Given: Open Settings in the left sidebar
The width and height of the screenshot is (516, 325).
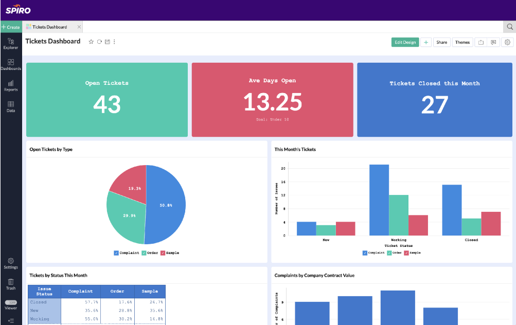Looking at the screenshot, I should [x=11, y=263].
